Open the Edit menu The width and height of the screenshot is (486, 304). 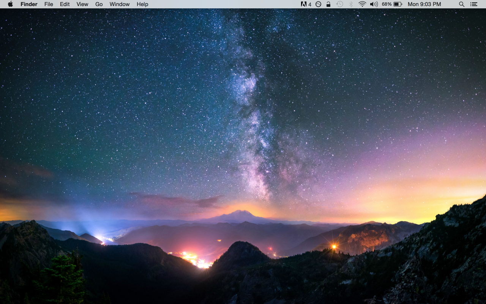coord(65,4)
